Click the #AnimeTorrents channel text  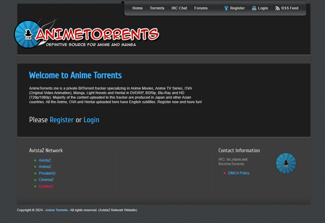click(231, 164)
